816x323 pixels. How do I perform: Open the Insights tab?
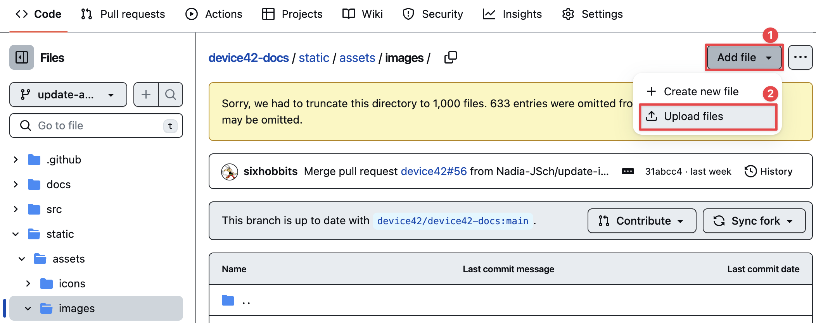pos(512,14)
